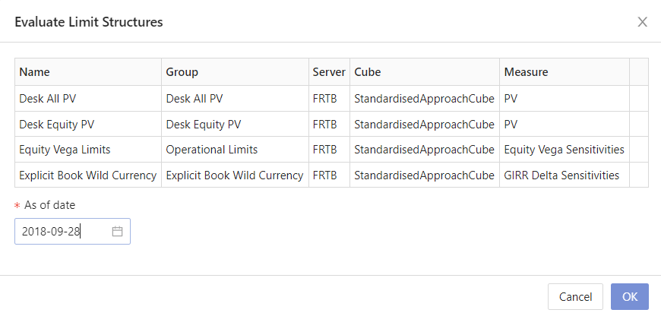The width and height of the screenshot is (661, 316).
Task: Click the Desk Equity PV group cell
Action: 203,124
